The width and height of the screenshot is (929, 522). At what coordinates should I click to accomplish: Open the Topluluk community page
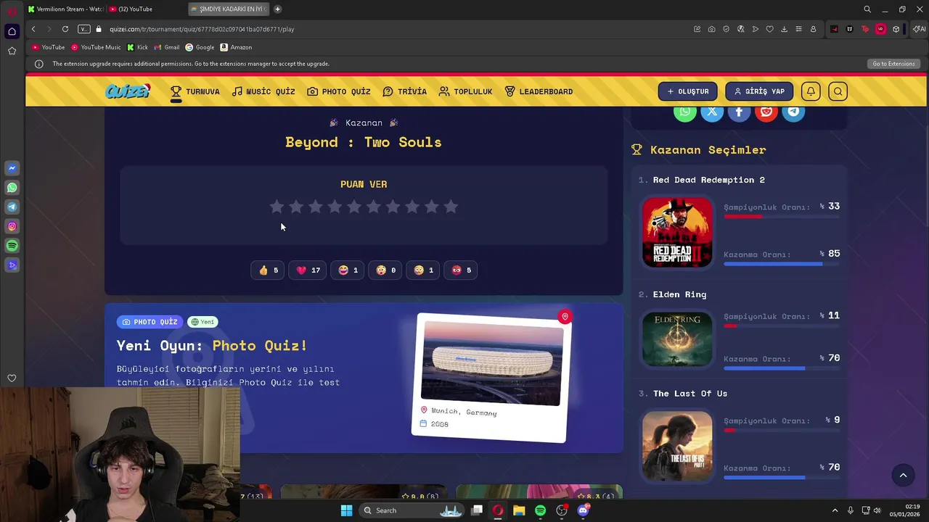click(465, 91)
